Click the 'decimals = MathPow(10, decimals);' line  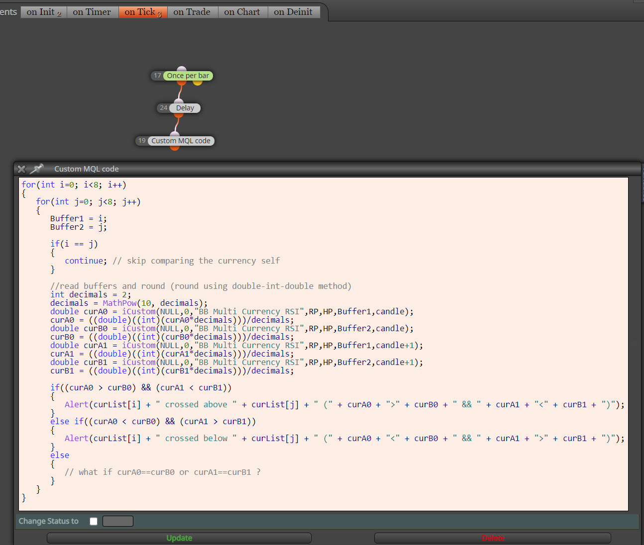point(129,303)
